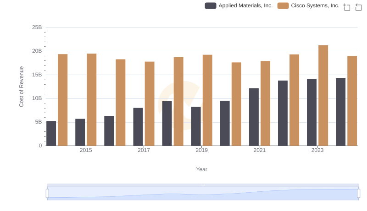Viewport: 367px width, 211px height.
Task: Click the Applied Materials bar for 2015
Action: tap(80, 132)
